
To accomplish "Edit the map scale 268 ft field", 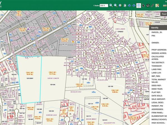I will click(104, 5).
